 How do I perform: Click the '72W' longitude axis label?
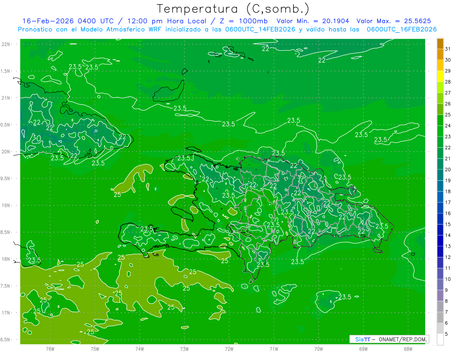click(x=229, y=349)
